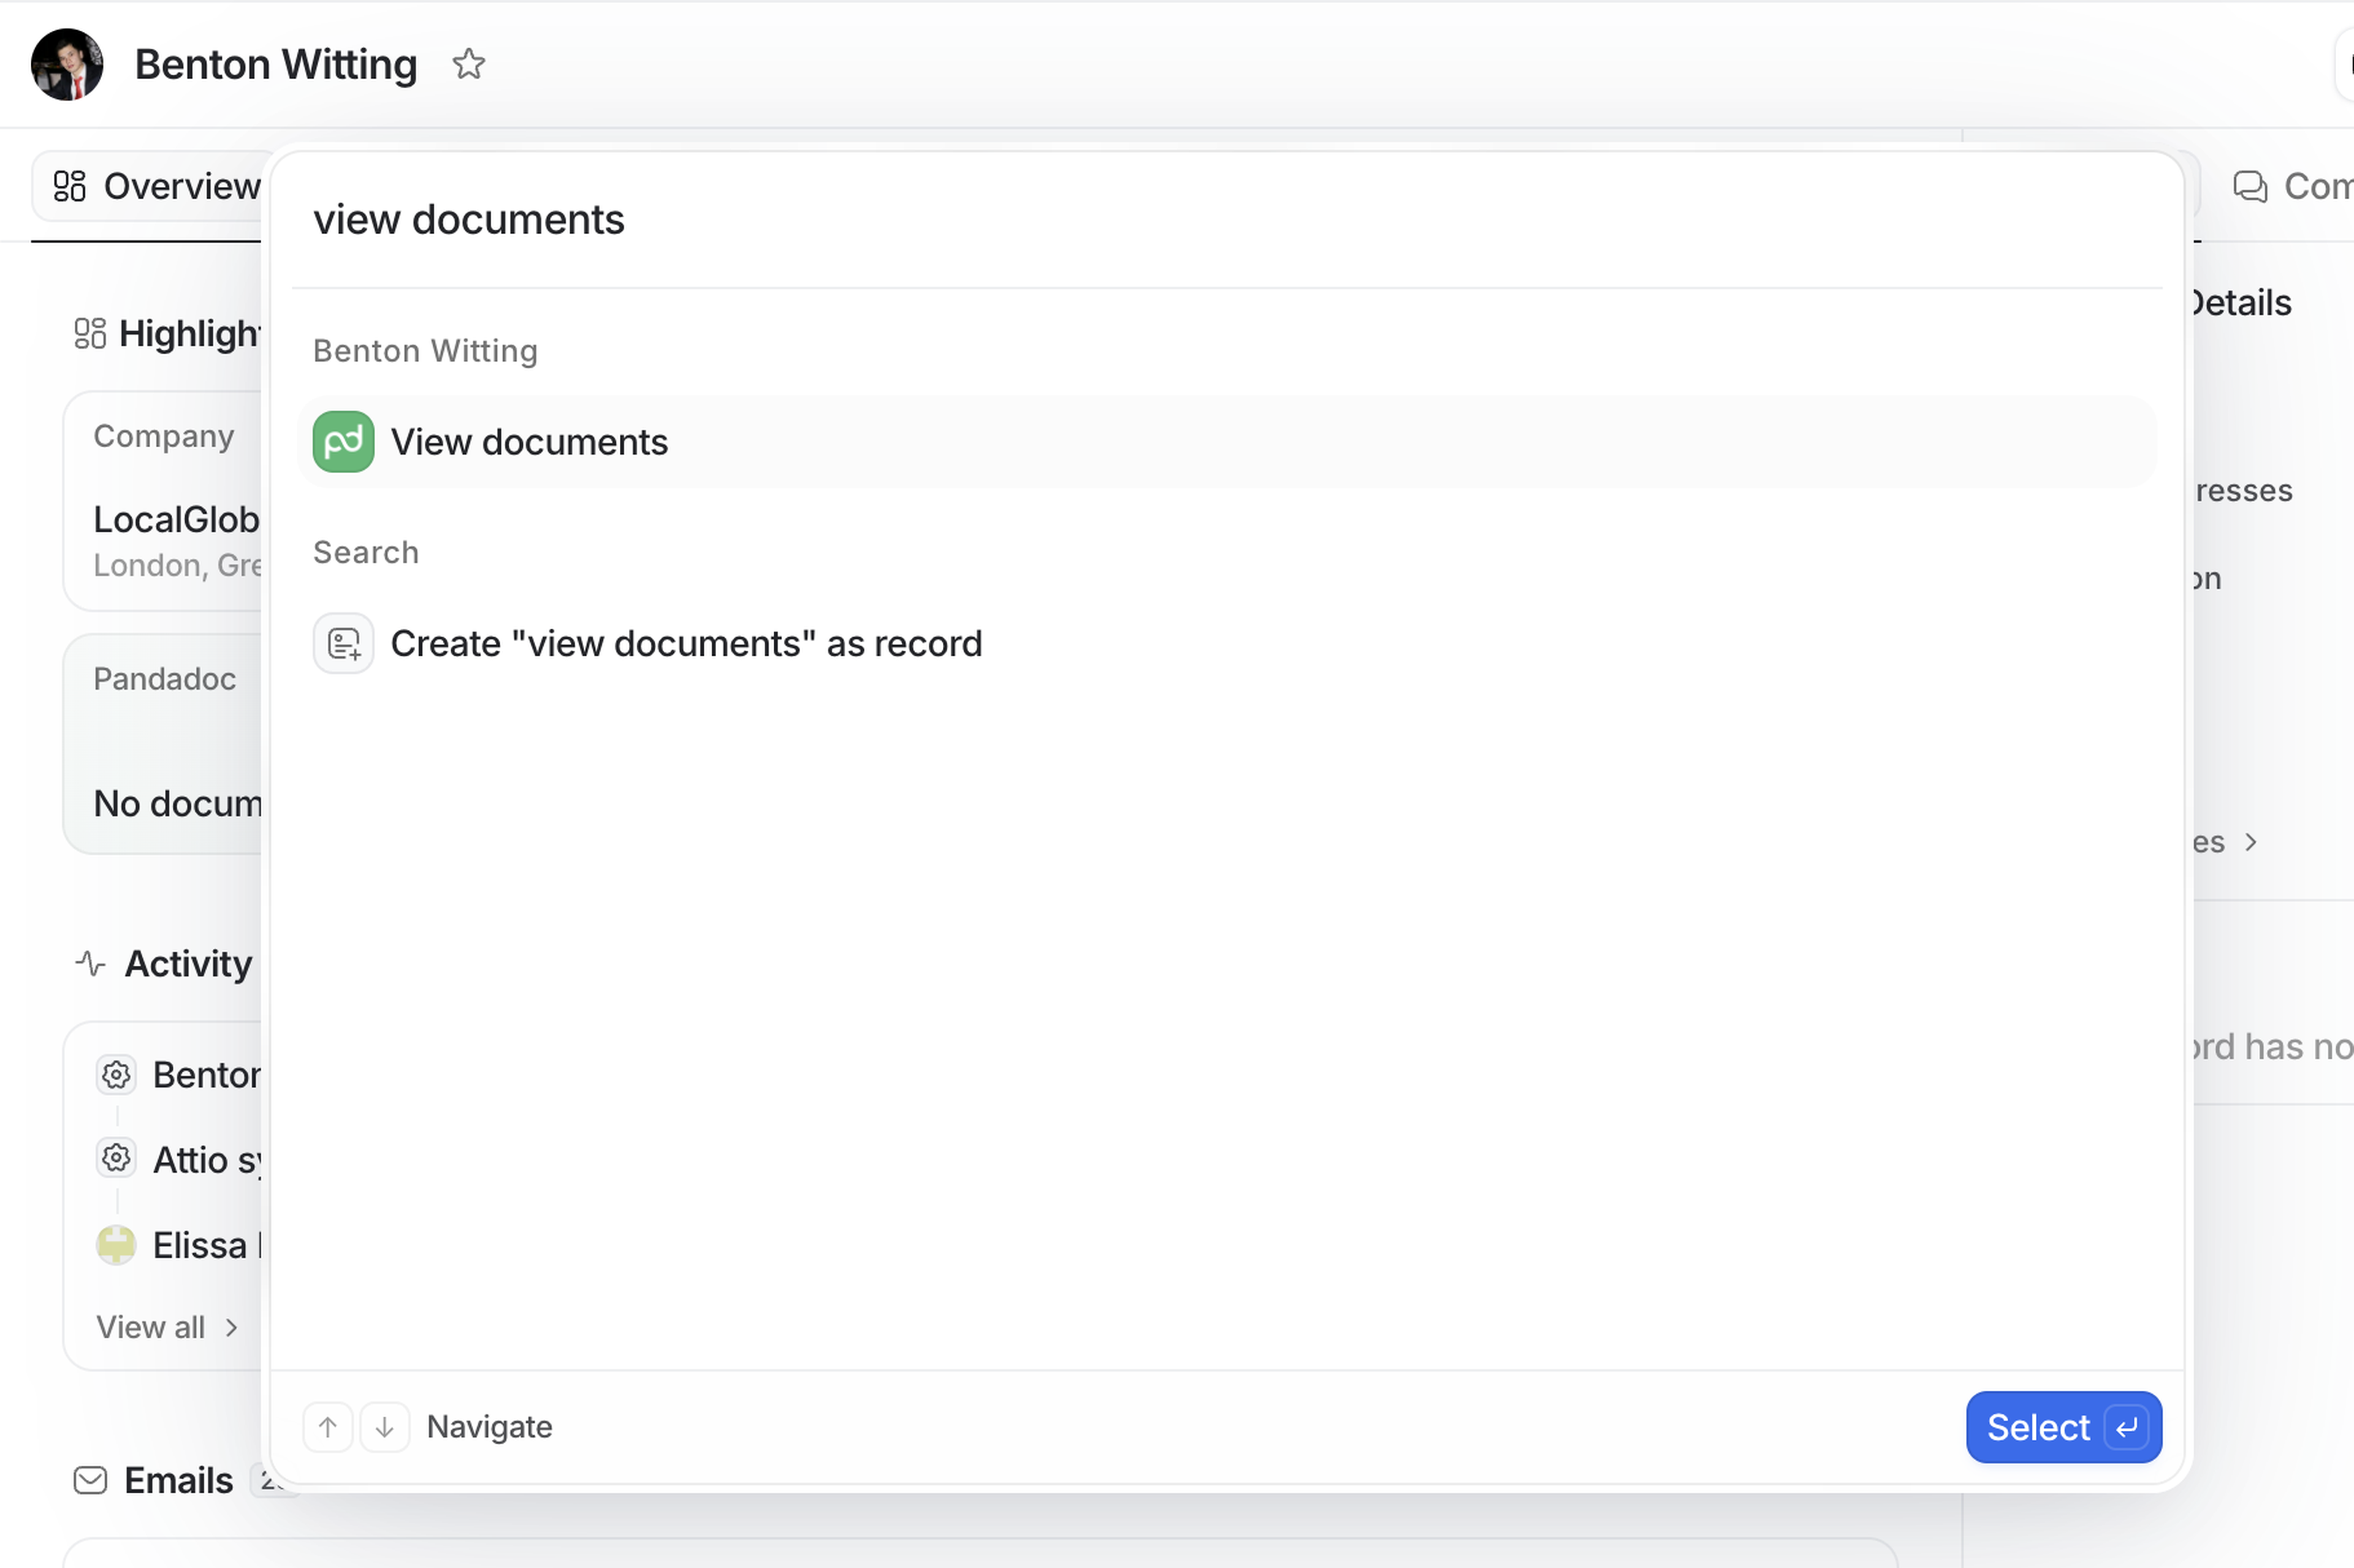
Task: Click the Activity pulse icon
Action: (x=90, y=964)
